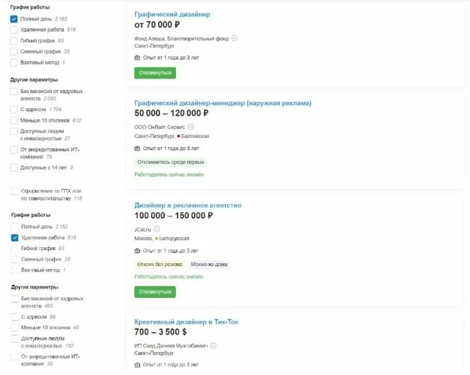Select Оформление по ГПХ checkbox
Viewport: 470px width, 375px height.
pos(14,191)
